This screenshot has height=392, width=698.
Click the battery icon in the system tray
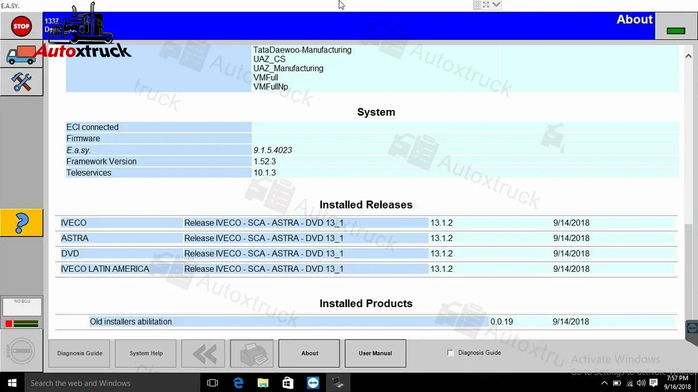coord(617,383)
